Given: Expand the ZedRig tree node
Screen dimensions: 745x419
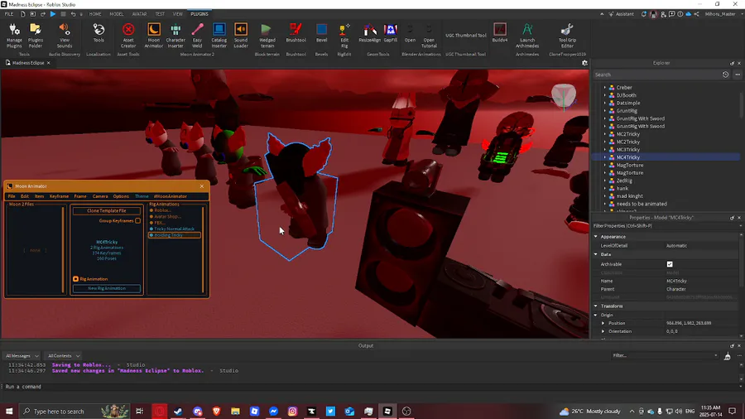Looking at the screenshot, I should pyautogui.click(x=605, y=181).
